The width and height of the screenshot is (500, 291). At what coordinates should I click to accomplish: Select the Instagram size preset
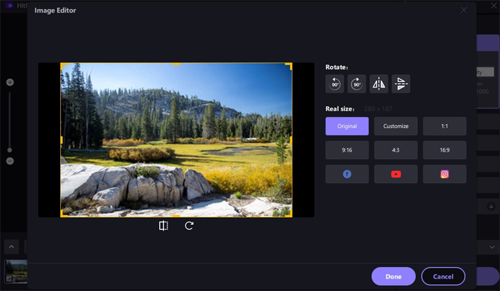point(444,174)
